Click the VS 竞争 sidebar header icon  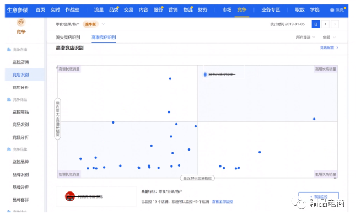point(21,22)
